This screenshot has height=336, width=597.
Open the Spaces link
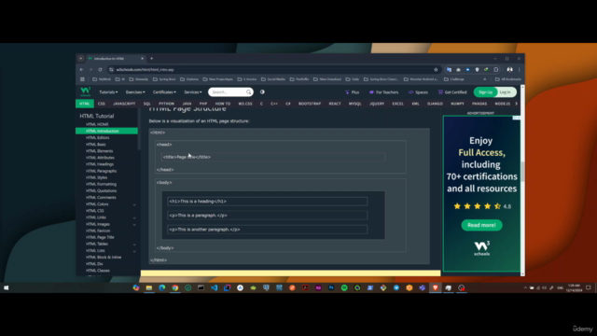point(418,92)
